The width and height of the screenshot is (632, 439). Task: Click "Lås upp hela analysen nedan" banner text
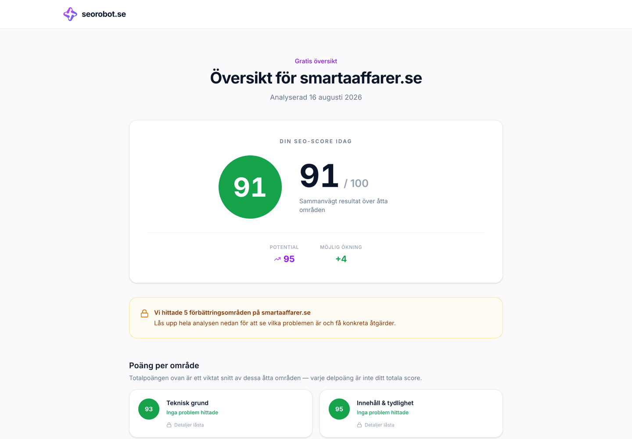tap(275, 323)
